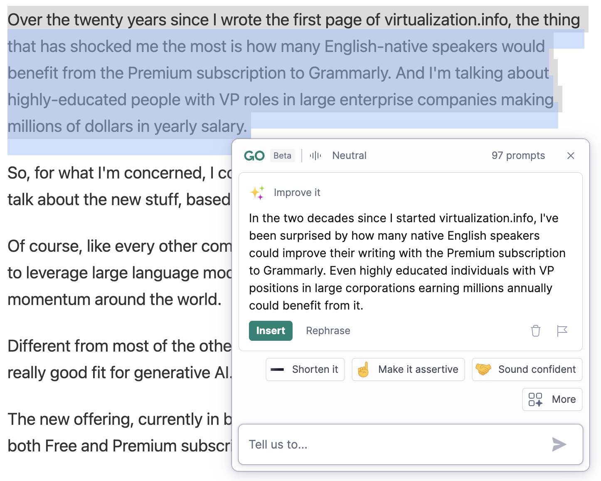Select the Make it assertive prompt
This screenshot has width=601, height=481.
tap(408, 369)
